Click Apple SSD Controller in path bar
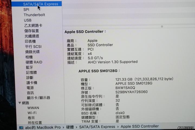The width and height of the screenshot is (195, 130). pos(140,126)
